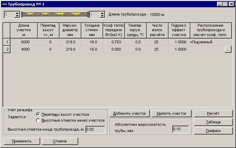The width and height of the screenshot is (236, 148).
Task: Click 'Удалить участок' button
Action: click(171, 113)
